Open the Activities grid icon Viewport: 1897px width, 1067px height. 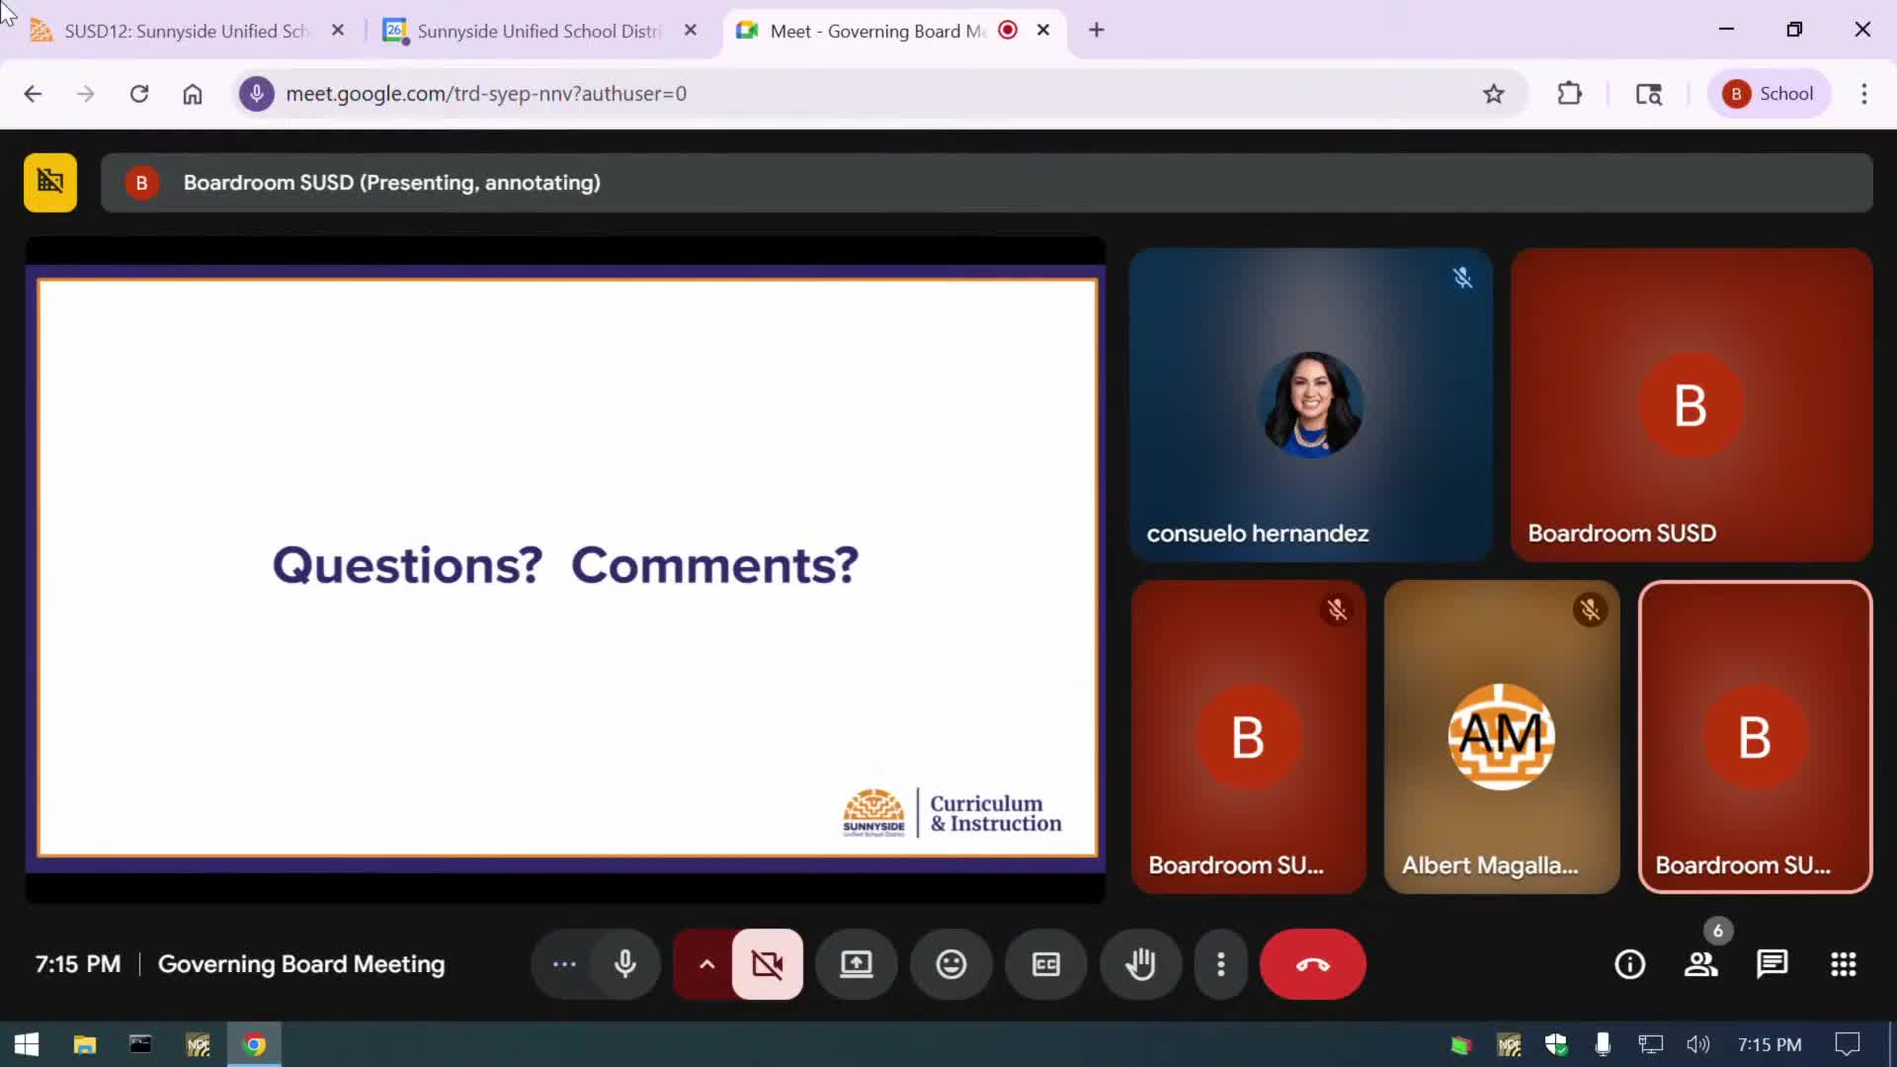pyautogui.click(x=1843, y=964)
